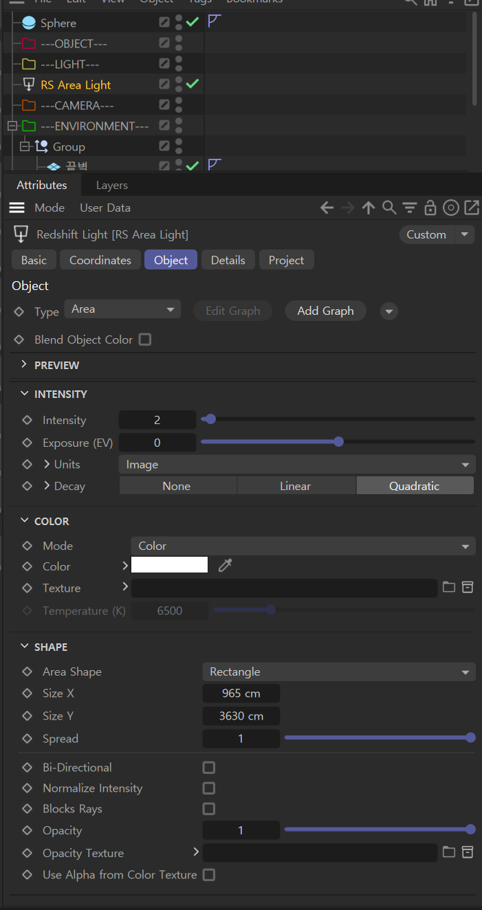Switch to the Details tab
Screen dimensions: 482x910
[x=228, y=260]
